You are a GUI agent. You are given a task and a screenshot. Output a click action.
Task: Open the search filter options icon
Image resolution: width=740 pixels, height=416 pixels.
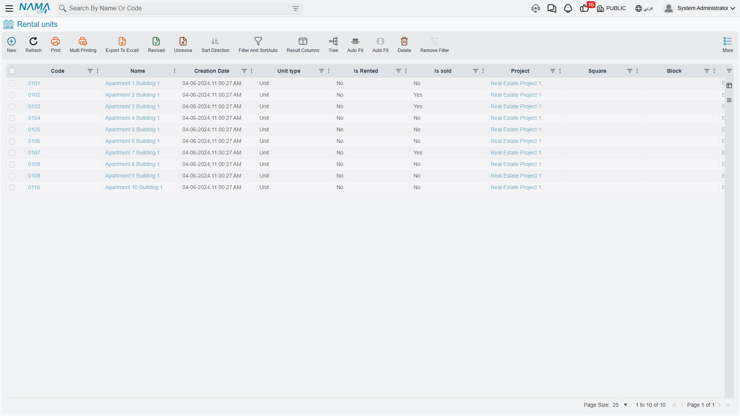(296, 8)
